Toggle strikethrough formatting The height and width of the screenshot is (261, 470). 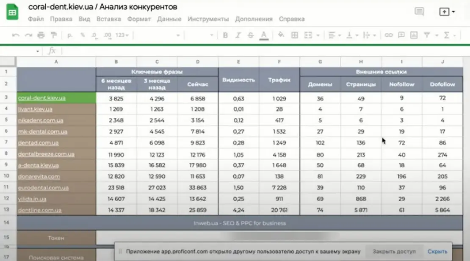click(x=251, y=36)
